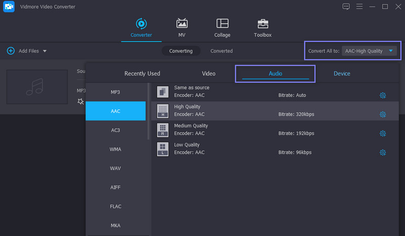Screen dimensions: 405x236
Task: Switch to the Video format tab
Action: click(209, 74)
